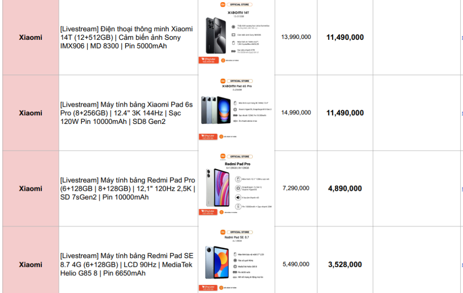This screenshot has width=463, height=293.
Task: Open the link beside the Xiaomi 14T row
Action: (462, 38)
